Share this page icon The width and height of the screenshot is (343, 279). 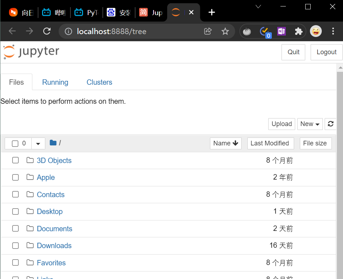208,31
